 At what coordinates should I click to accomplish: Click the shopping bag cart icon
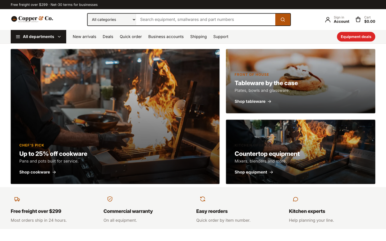click(x=358, y=20)
